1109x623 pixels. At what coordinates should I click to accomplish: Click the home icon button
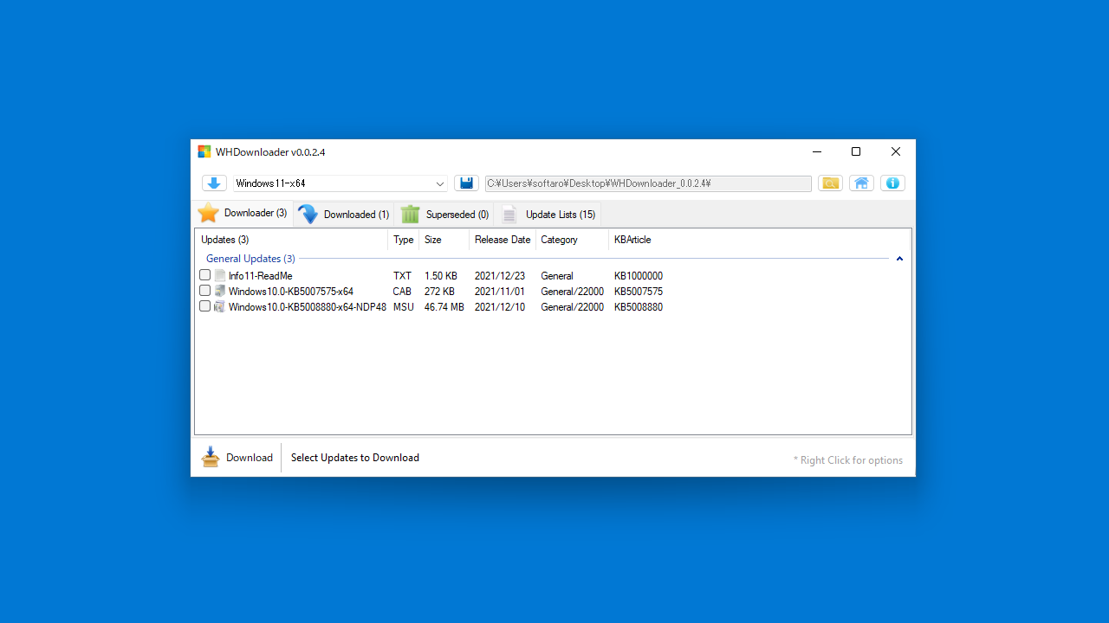[861, 183]
